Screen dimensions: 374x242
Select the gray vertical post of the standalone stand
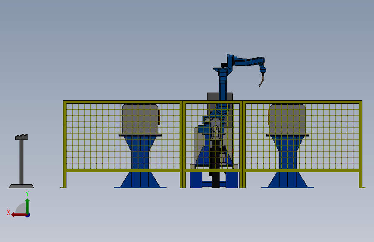(22, 162)
